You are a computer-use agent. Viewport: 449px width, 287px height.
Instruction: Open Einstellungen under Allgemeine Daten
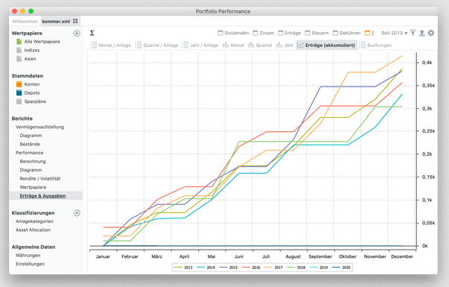[x=30, y=264]
